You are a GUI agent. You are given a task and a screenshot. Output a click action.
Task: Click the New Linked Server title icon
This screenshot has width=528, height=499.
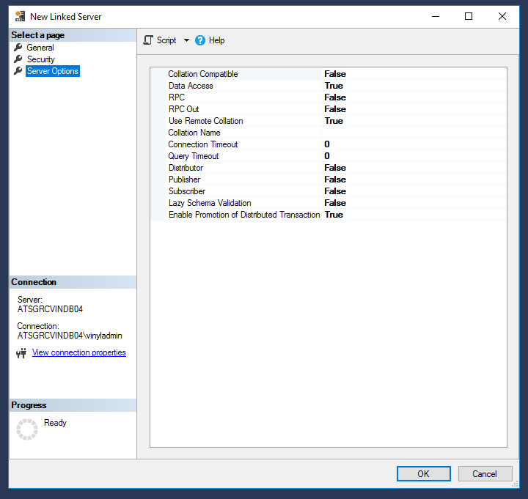coord(20,16)
